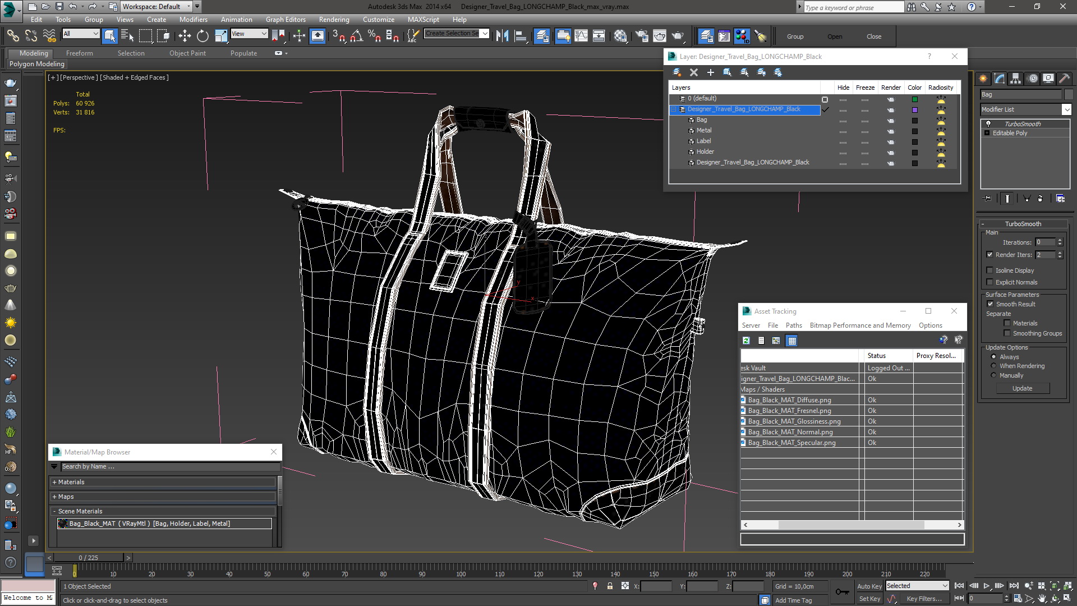Enable Separate by Materials checkbox

click(1007, 323)
